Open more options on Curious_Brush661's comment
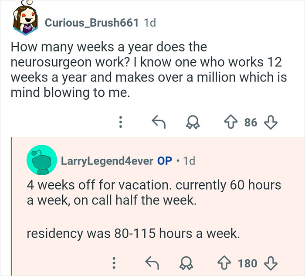This screenshot has width=305, height=276. click(x=121, y=123)
